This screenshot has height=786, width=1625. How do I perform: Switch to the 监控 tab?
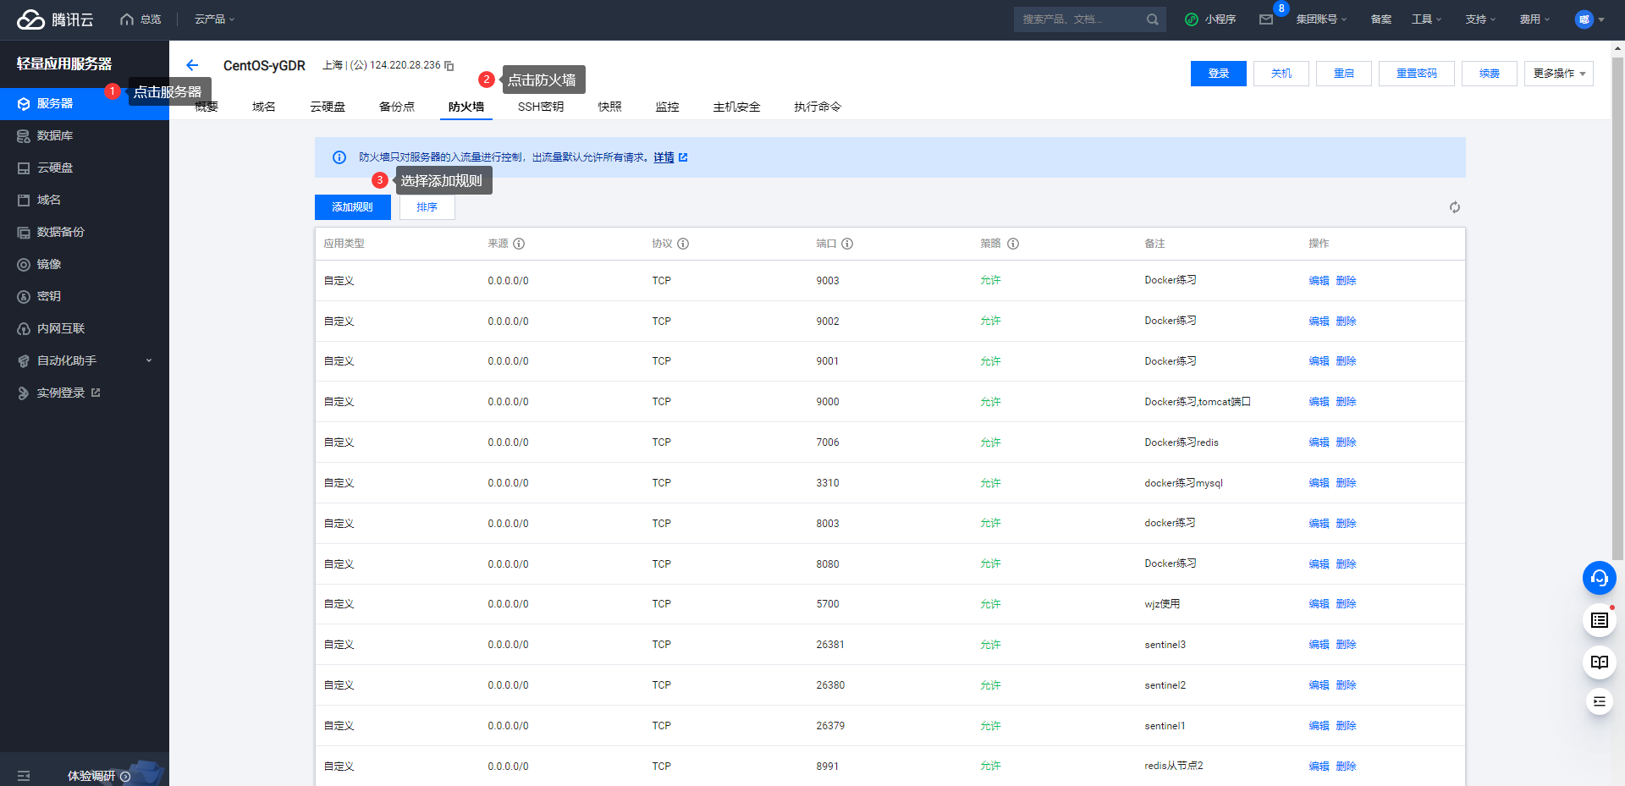pyautogui.click(x=667, y=107)
